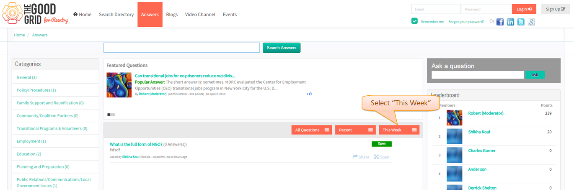Open Shikha Koul in the leaderboard
Viewport: 574px width, 194px height.
tap(479, 132)
